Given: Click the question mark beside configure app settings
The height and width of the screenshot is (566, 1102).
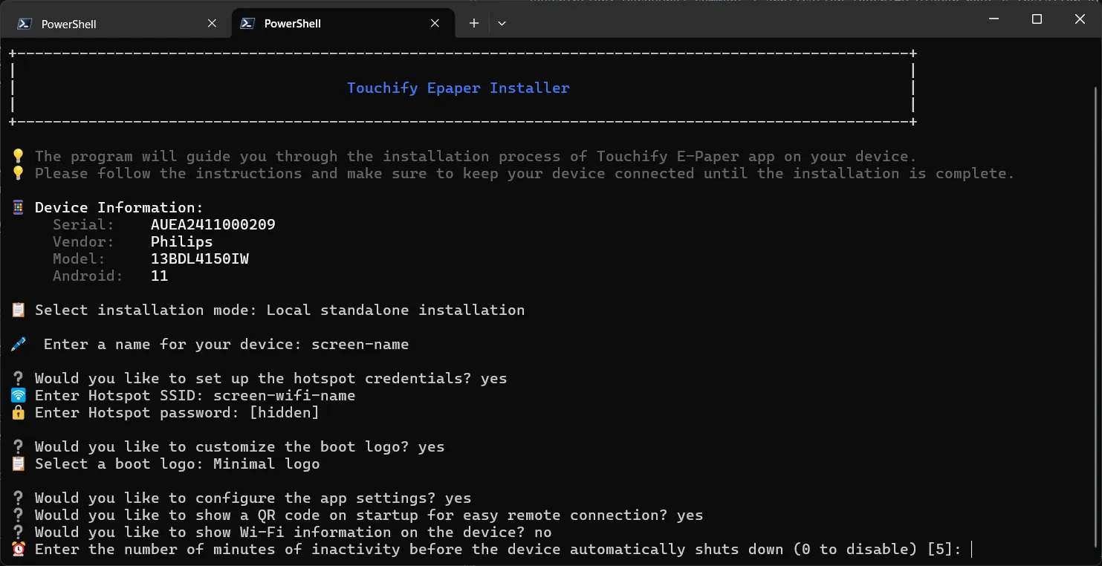Looking at the screenshot, I should point(19,498).
